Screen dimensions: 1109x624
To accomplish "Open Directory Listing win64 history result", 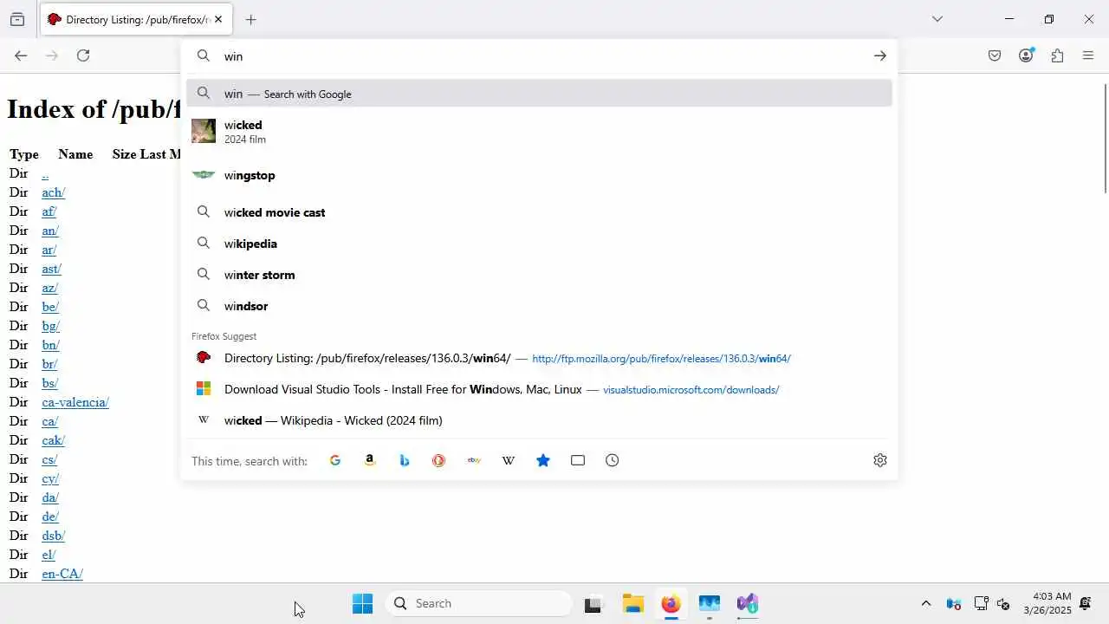I will coord(539,358).
